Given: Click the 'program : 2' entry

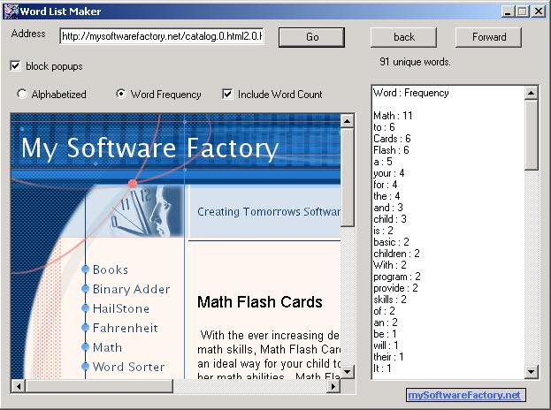Looking at the screenshot, I should pos(397,277).
